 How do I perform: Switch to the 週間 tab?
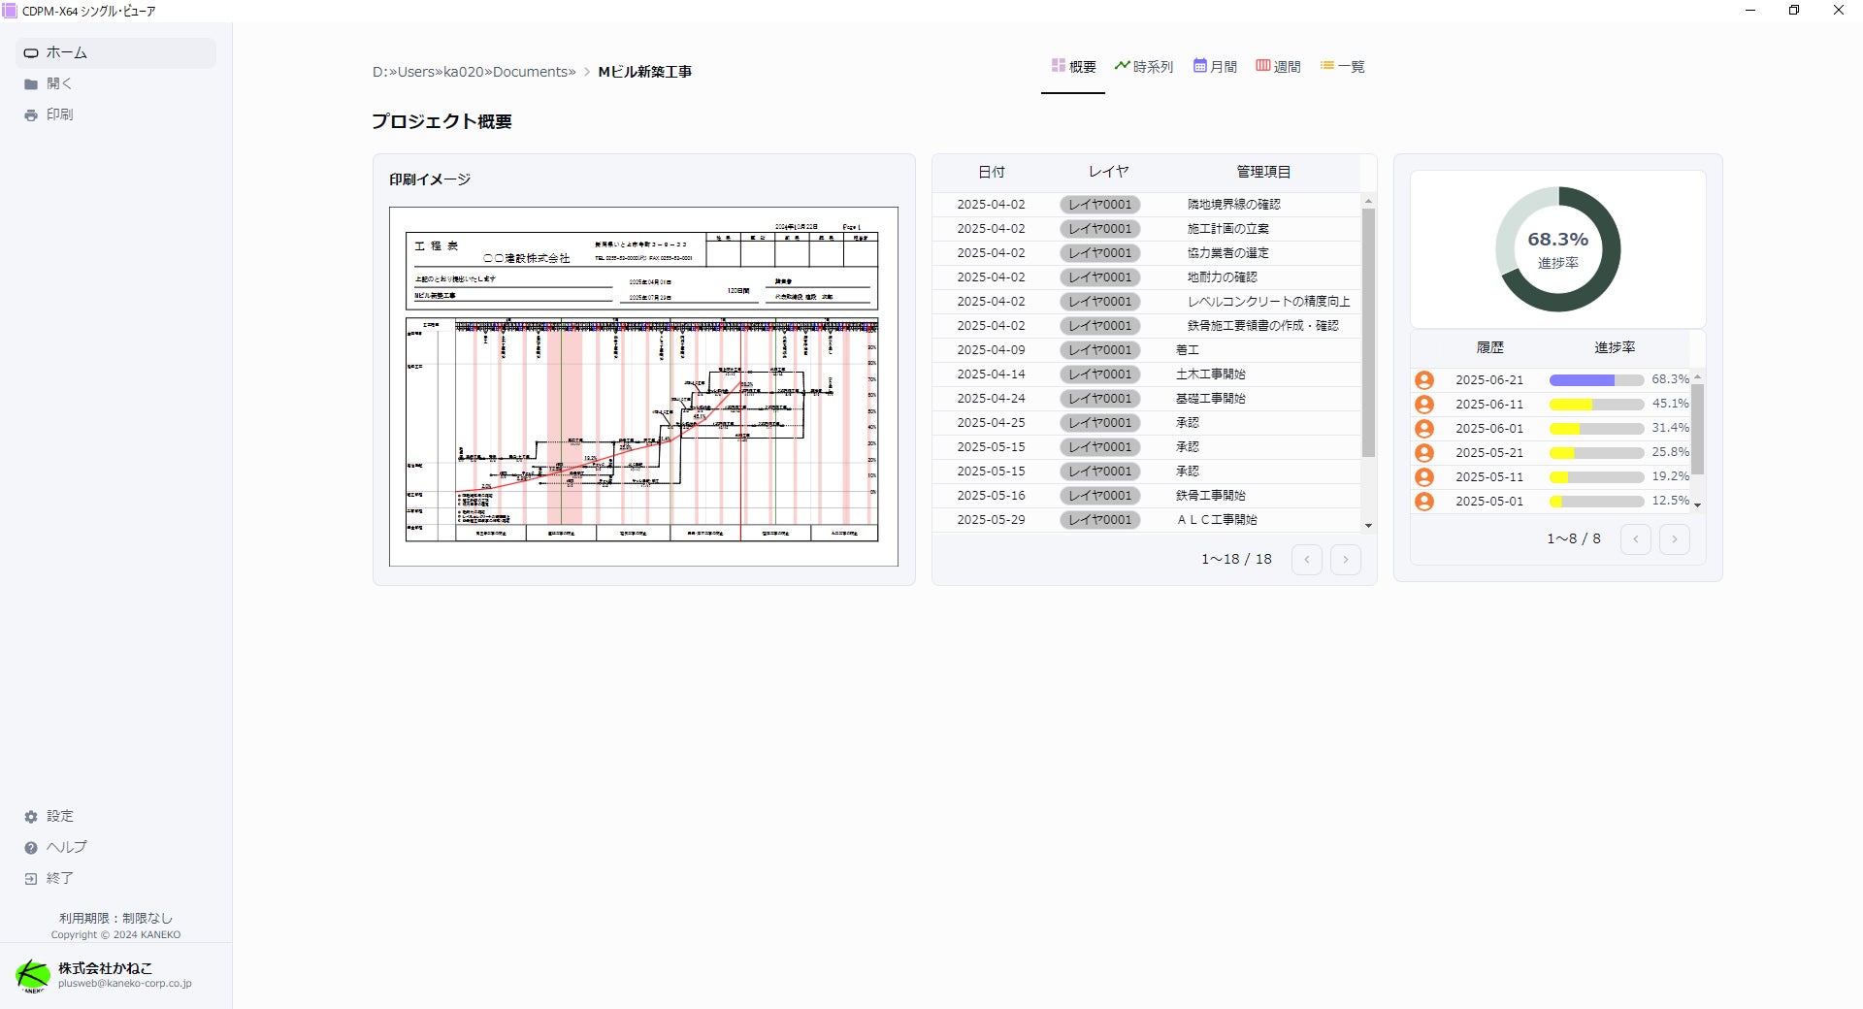(1278, 67)
